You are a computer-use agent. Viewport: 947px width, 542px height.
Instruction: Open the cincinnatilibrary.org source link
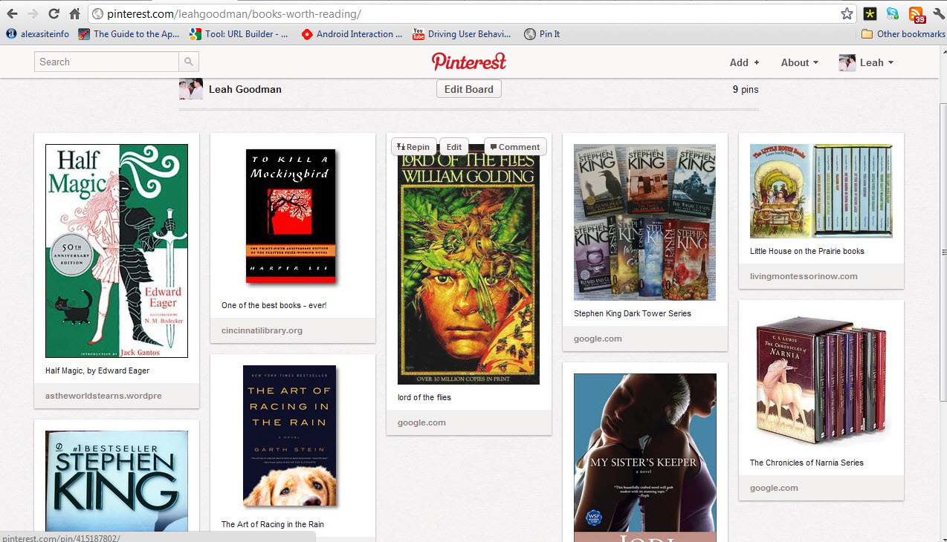(262, 330)
